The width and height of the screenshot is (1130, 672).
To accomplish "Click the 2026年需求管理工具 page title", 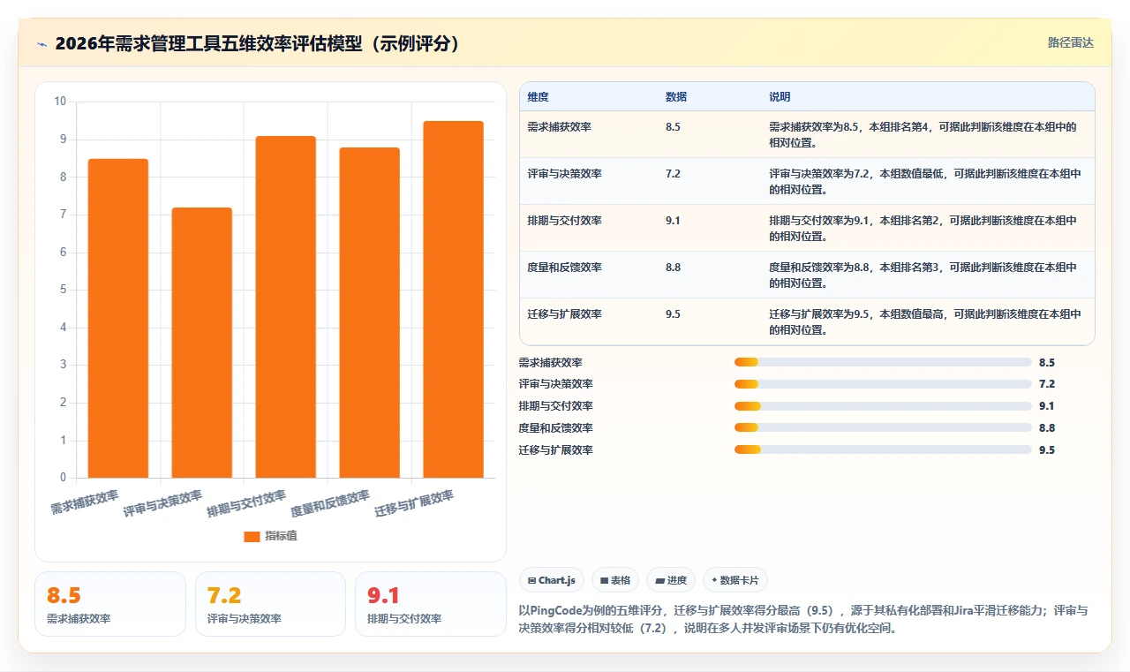I will 258,44.
